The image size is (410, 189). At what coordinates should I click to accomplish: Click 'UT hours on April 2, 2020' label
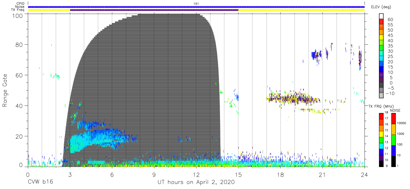(196, 182)
